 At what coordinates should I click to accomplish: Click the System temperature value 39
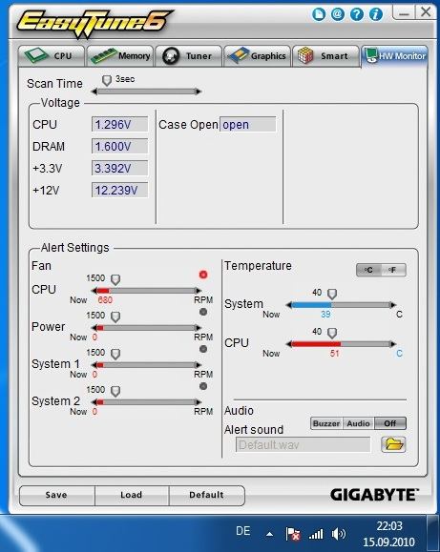pyautogui.click(x=325, y=314)
